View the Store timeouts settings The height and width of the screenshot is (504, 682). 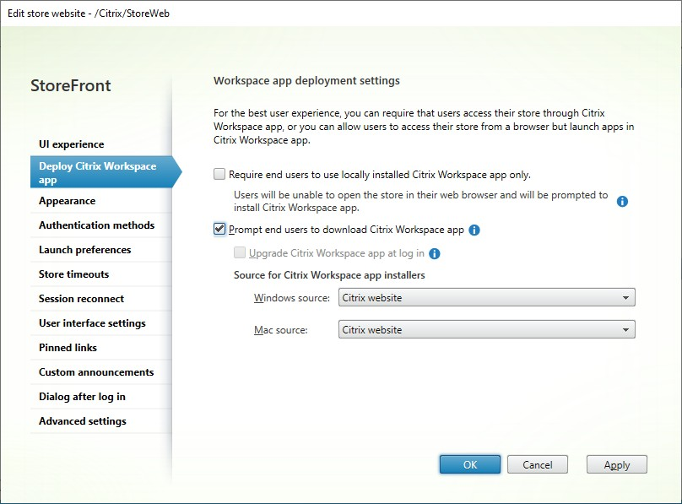click(75, 274)
